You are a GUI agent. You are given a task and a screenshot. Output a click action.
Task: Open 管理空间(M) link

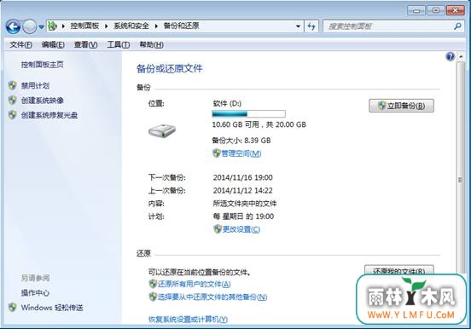[x=241, y=153]
